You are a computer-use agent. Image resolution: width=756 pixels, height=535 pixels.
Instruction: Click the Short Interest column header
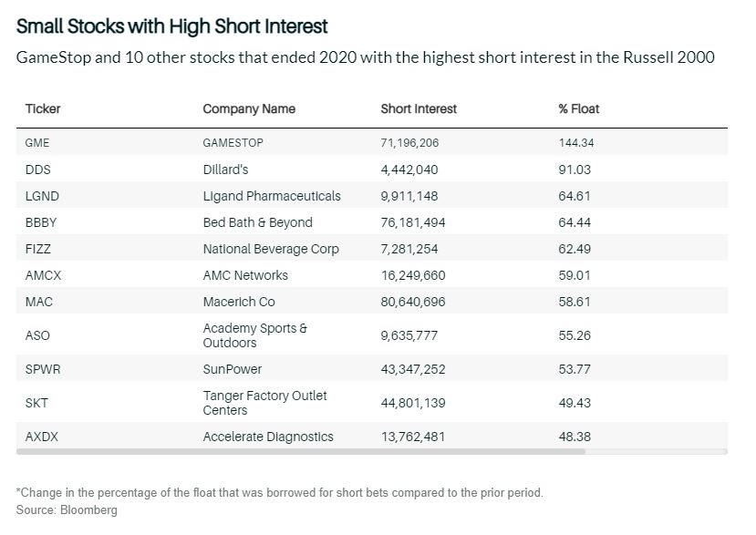[419, 108]
